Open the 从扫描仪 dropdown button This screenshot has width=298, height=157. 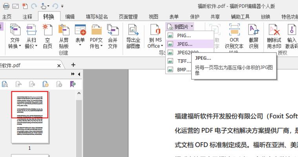[31, 36]
